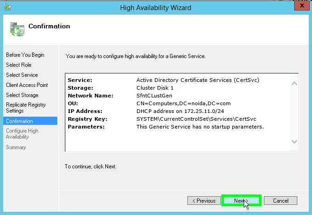Click the 'Parameters:' label
Image resolution: width=312 pixels, height=215 pixels.
pos(86,127)
